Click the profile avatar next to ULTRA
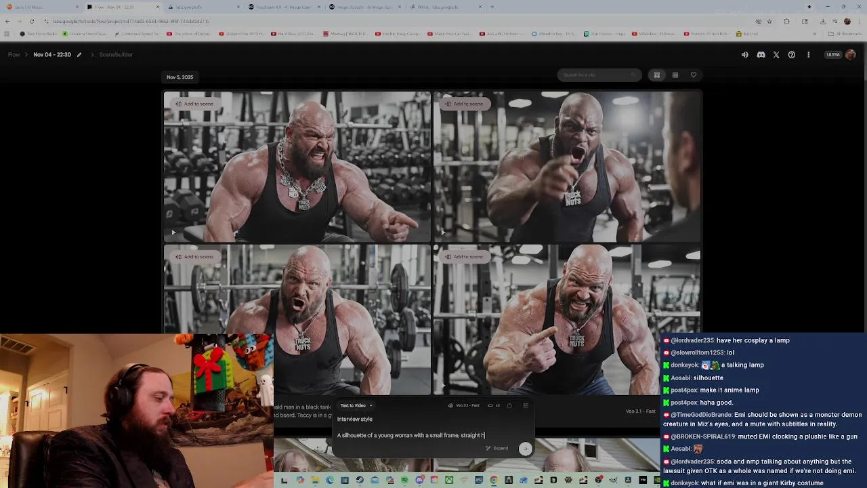This screenshot has width=867, height=488. pyautogui.click(x=851, y=55)
